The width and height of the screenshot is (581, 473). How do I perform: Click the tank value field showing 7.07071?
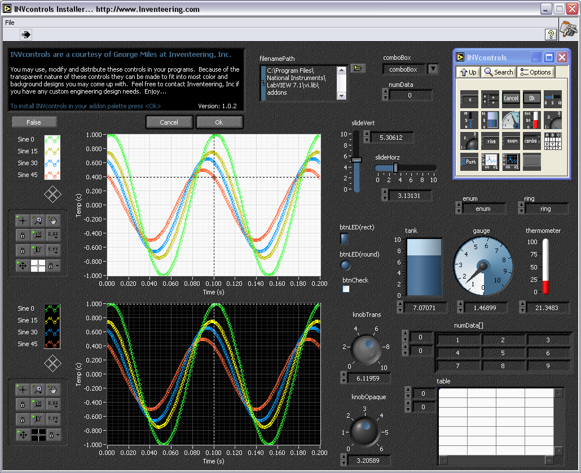424,308
